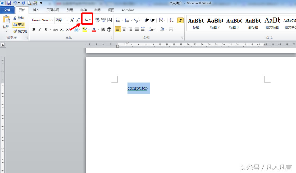This screenshot has height=173, width=296.
Task: Apply the 标题 2 heading style
Action: (215, 23)
